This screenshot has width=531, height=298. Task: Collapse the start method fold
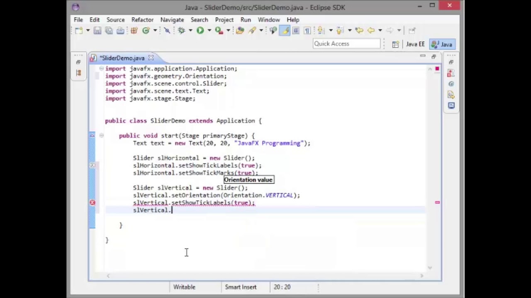pyautogui.click(x=101, y=136)
